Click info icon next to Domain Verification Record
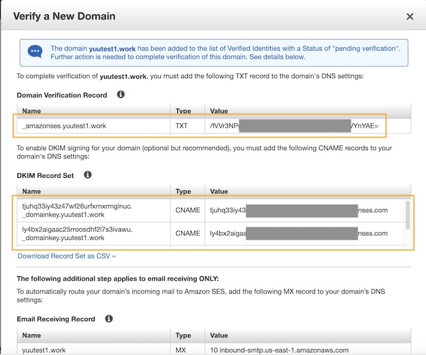The height and width of the screenshot is (355, 426). (x=121, y=95)
